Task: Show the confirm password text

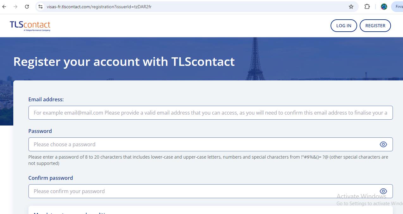Action: [383, 191]
